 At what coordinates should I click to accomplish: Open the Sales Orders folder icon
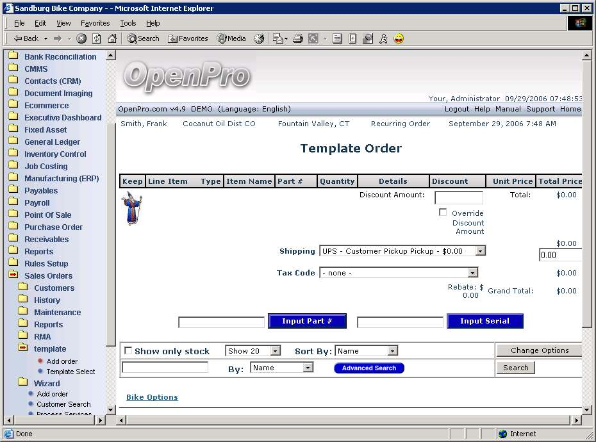point(13,275)
